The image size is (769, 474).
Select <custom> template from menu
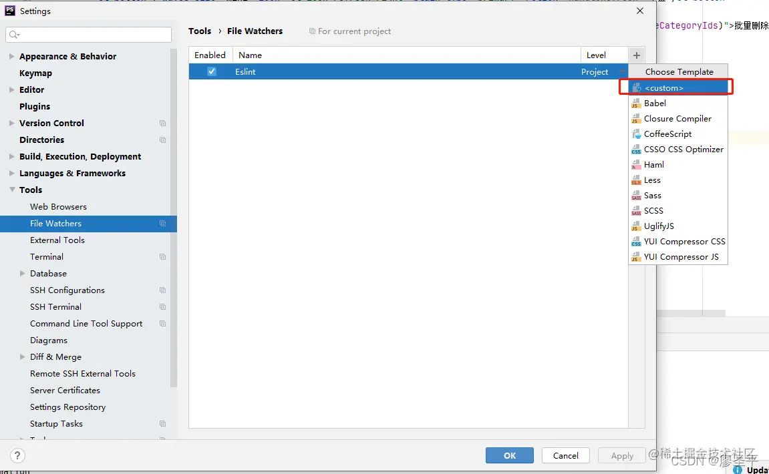(677, 87)
